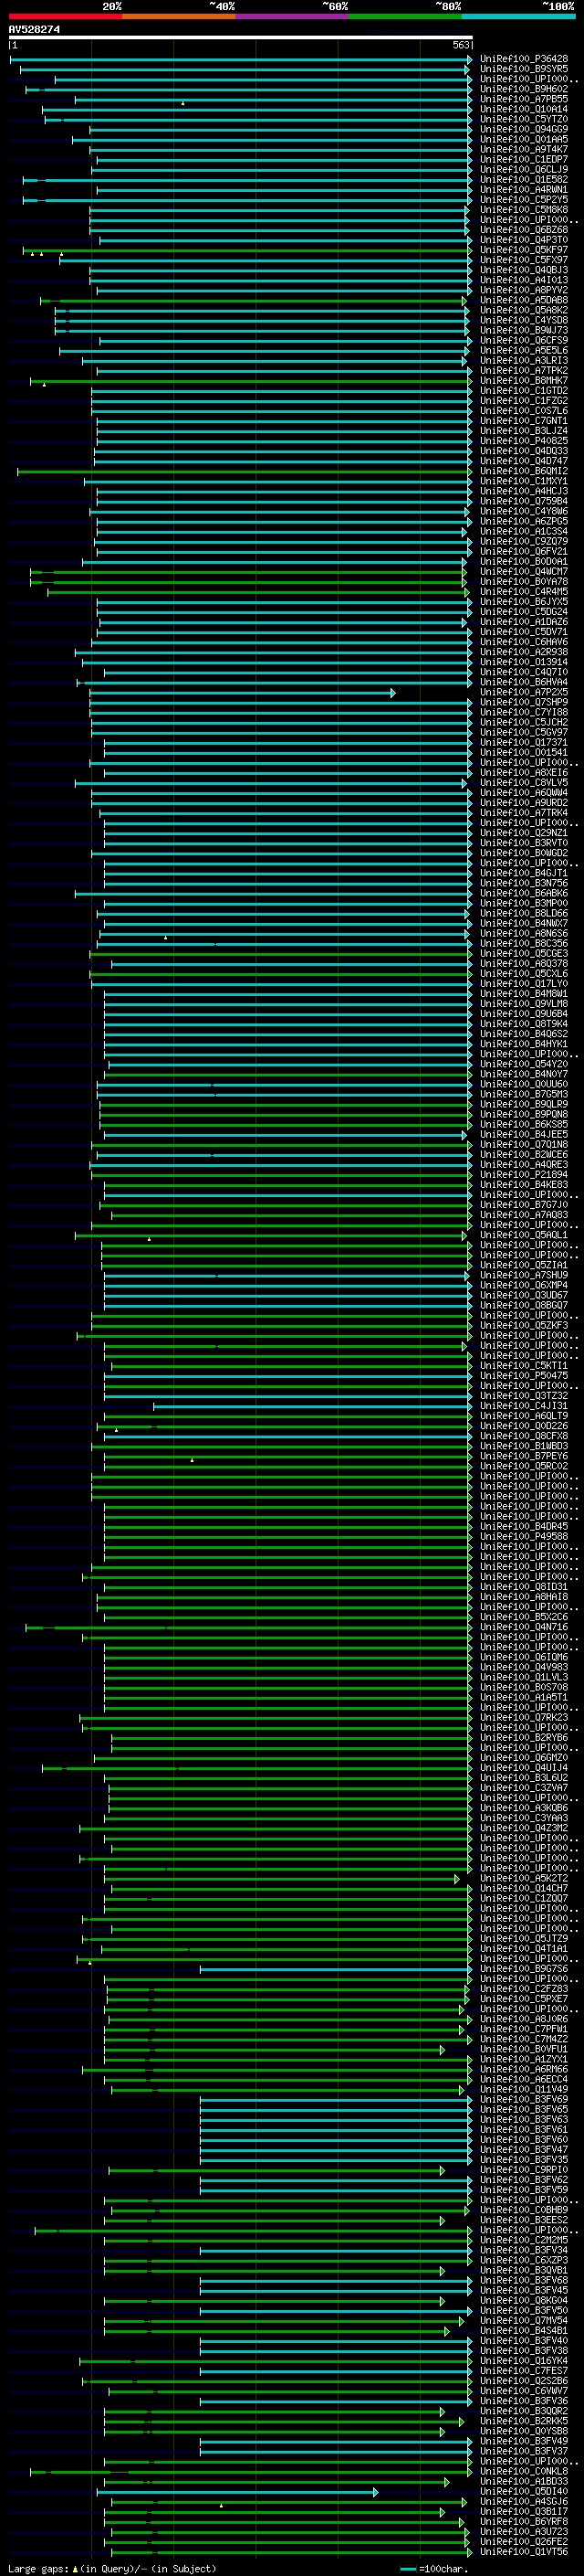Click hit label UniRef100_C7YI88

(524, 713)
